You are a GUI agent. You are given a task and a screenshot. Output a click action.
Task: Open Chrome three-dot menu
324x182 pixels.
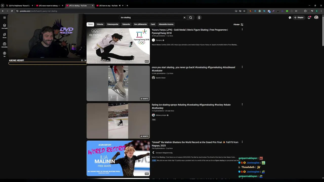[321, 11]
